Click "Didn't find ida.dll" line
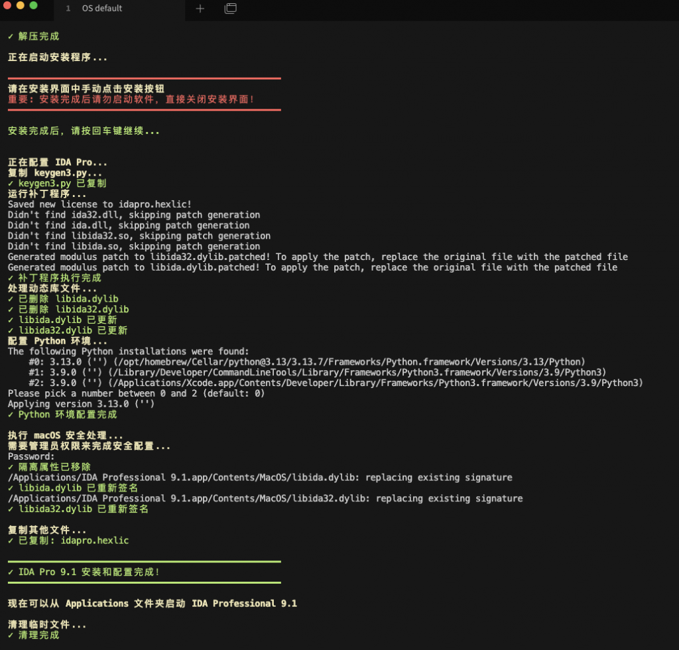679x650 pixels. [x=129, y=226]
